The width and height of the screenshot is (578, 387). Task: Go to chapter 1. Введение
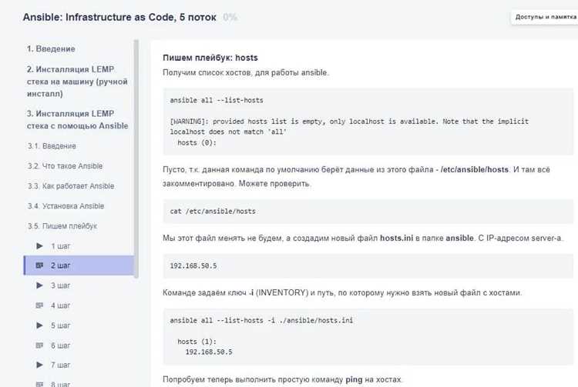point(51,49)
